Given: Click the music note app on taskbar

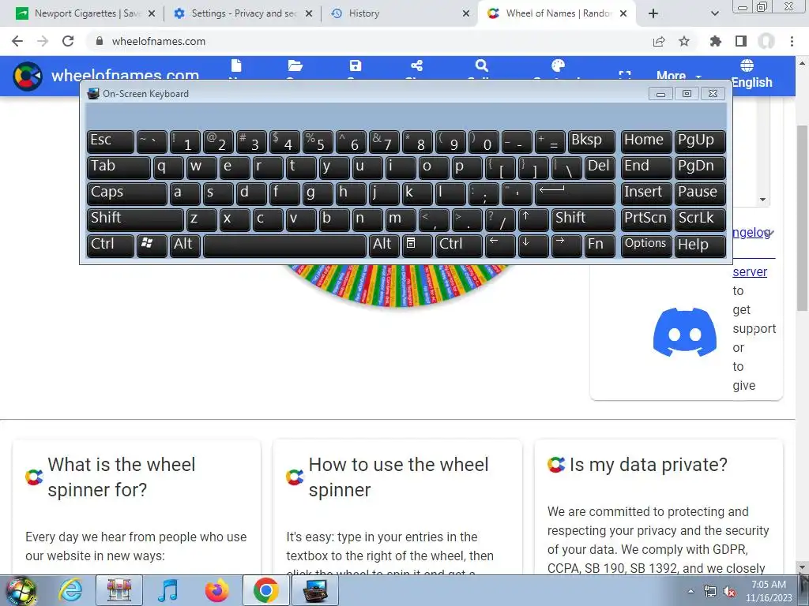Looking at the screenshot, I should 168,590.
